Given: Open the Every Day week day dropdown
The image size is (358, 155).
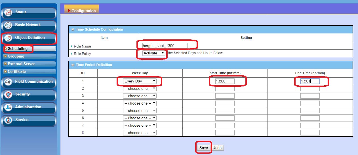Looking at the screenshot, I should pos(140,81).
